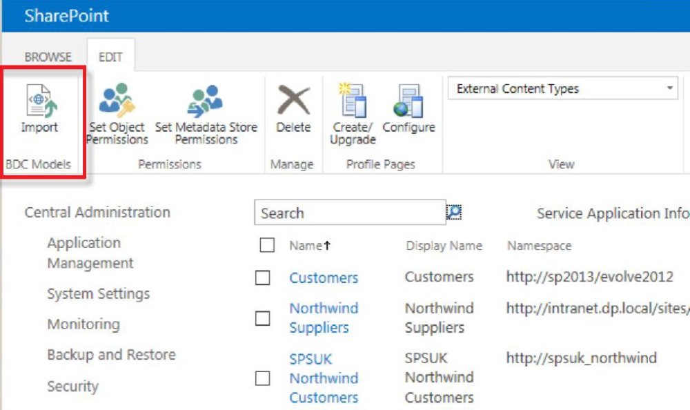Click inside the Search box
This screenshot has width=690, height=410.
[349, 213]
